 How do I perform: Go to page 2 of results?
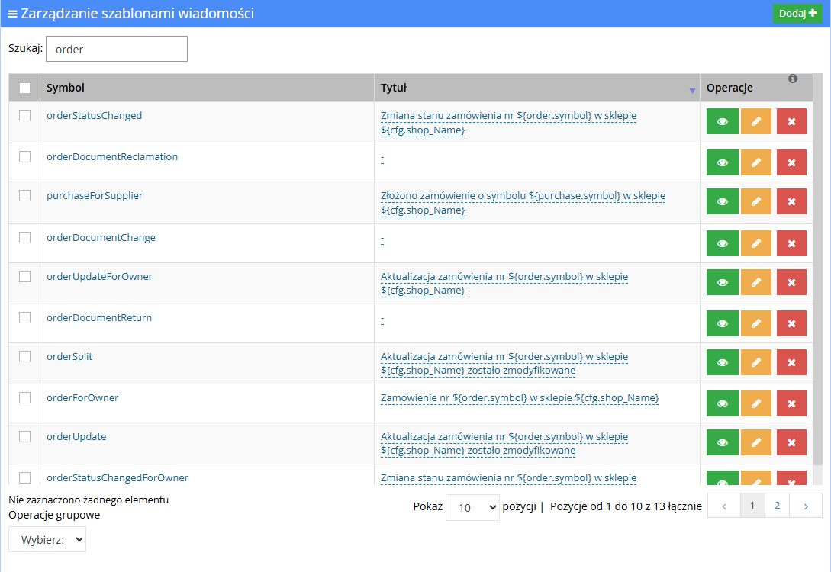point(777,505)
